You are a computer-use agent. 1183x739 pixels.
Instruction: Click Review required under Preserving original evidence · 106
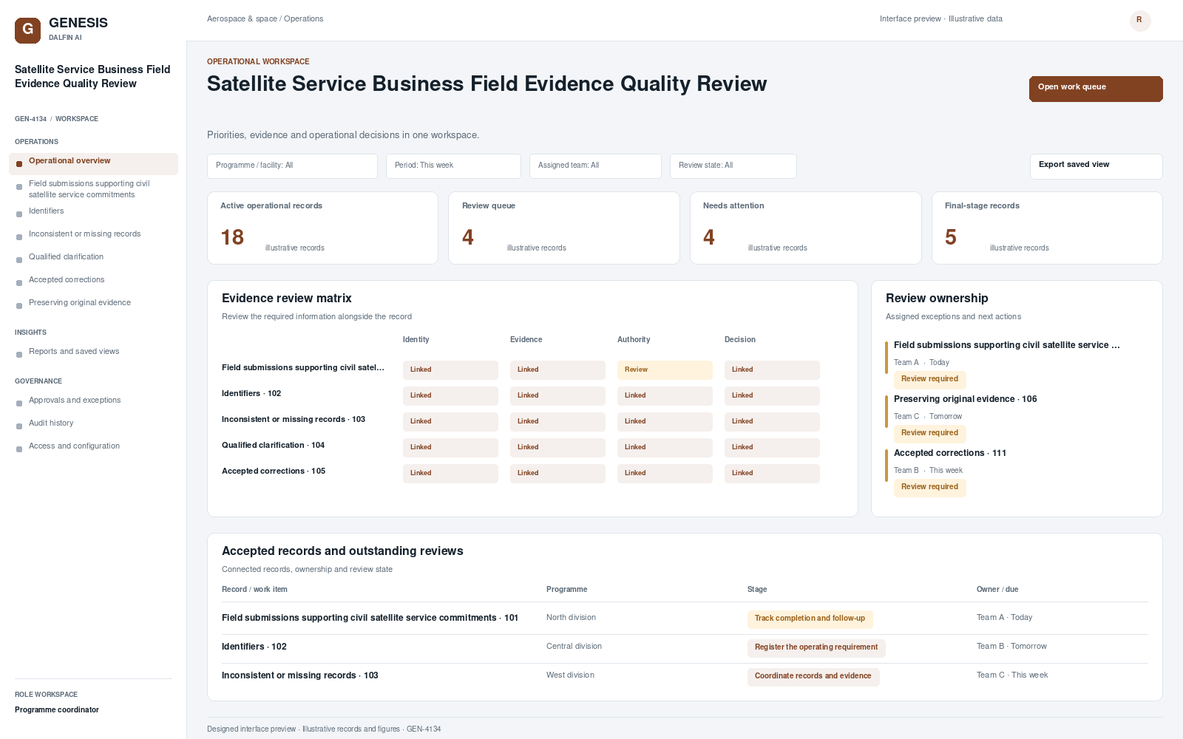(x=929, y=434)
